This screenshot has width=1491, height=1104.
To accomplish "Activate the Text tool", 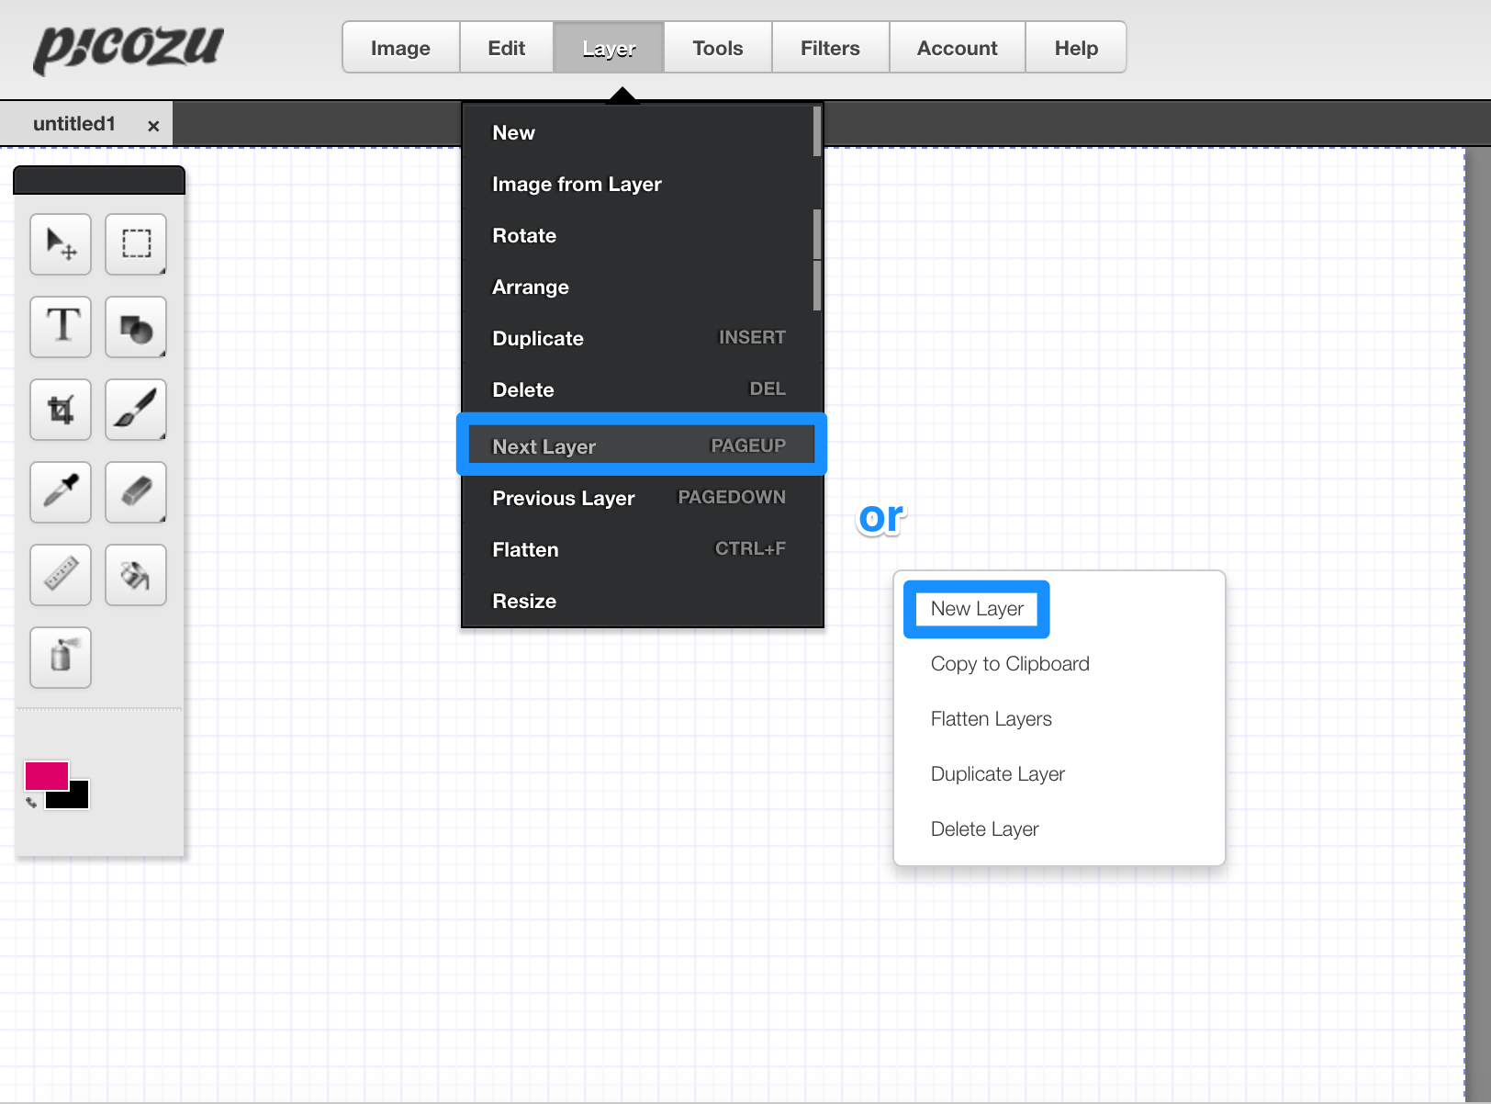I will point(61,327).
